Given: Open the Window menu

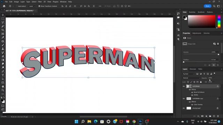Looking at the screenshot, I should point(63,2).
